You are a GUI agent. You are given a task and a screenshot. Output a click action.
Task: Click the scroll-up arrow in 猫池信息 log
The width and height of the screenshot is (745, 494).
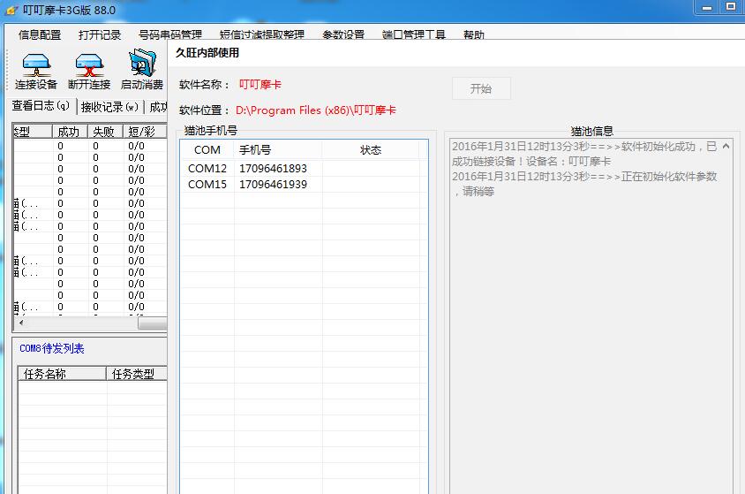coord(726,147)
